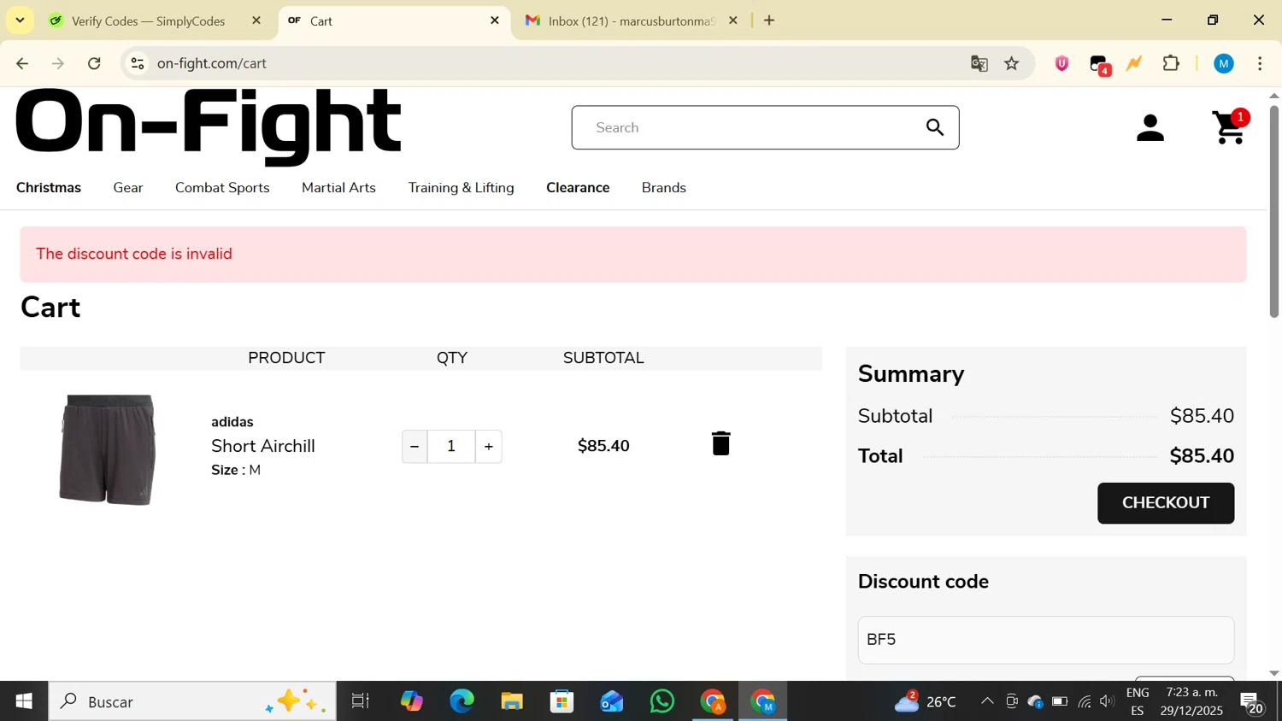Bookmark this page with star icon
Screen dimensions: 1282x721
(1012, 64)
